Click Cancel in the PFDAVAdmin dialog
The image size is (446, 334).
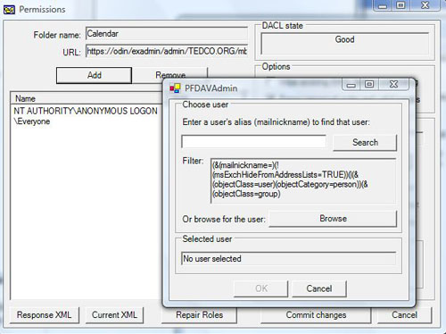[319, 288]
